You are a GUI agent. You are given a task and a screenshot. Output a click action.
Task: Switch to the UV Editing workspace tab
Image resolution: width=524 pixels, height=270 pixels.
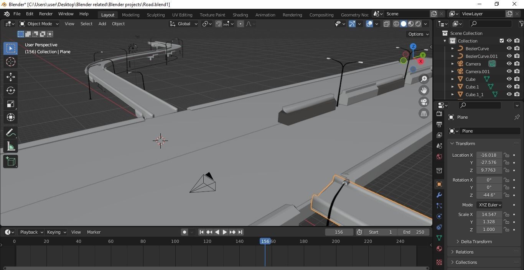pos(182,15)
